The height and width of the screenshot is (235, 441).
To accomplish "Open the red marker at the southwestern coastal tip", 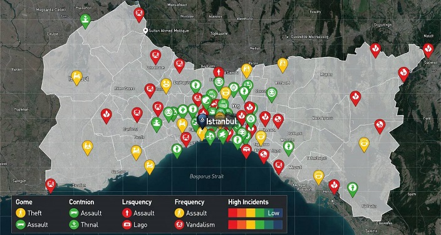I will tap(51, 185).
